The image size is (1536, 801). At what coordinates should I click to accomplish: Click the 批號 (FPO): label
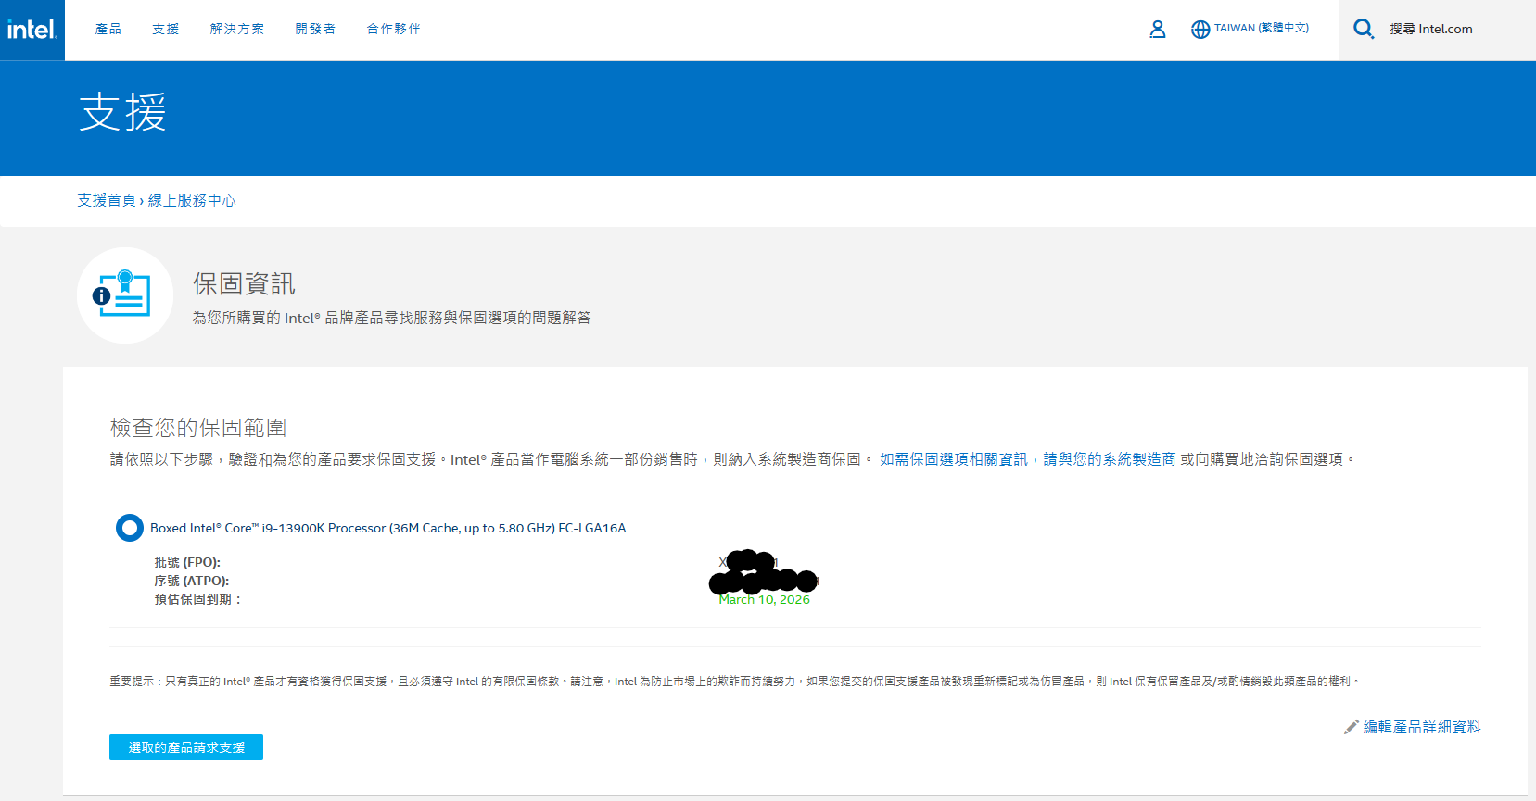pos(187,562)
